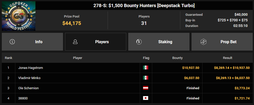This screenshot has height=105, width=254.
Task: Click the $44,175 prize pool amount
Action: (x=72, y=23)
